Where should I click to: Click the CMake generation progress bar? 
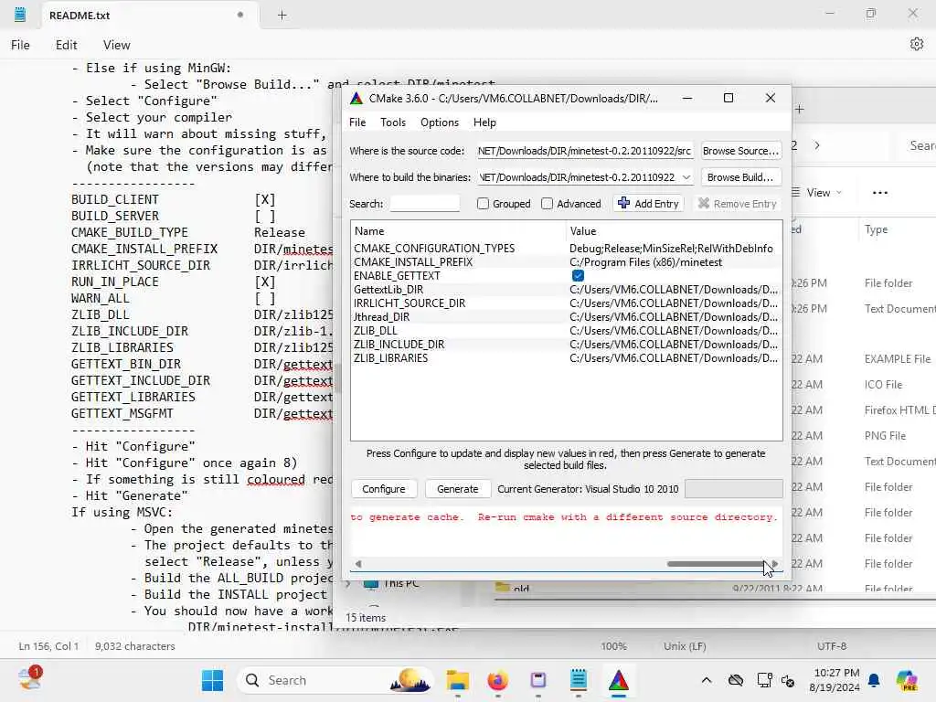(734, 489)
